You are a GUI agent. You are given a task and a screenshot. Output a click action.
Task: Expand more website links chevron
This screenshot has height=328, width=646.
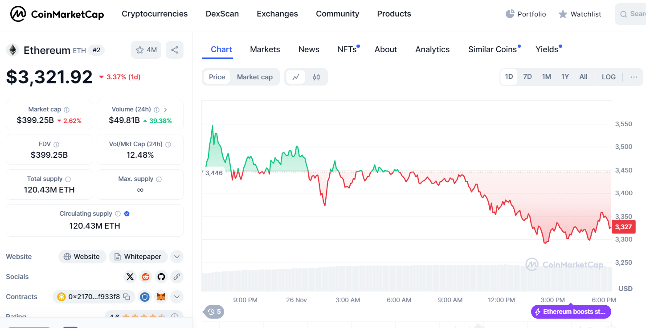click(x=177, y=257)
